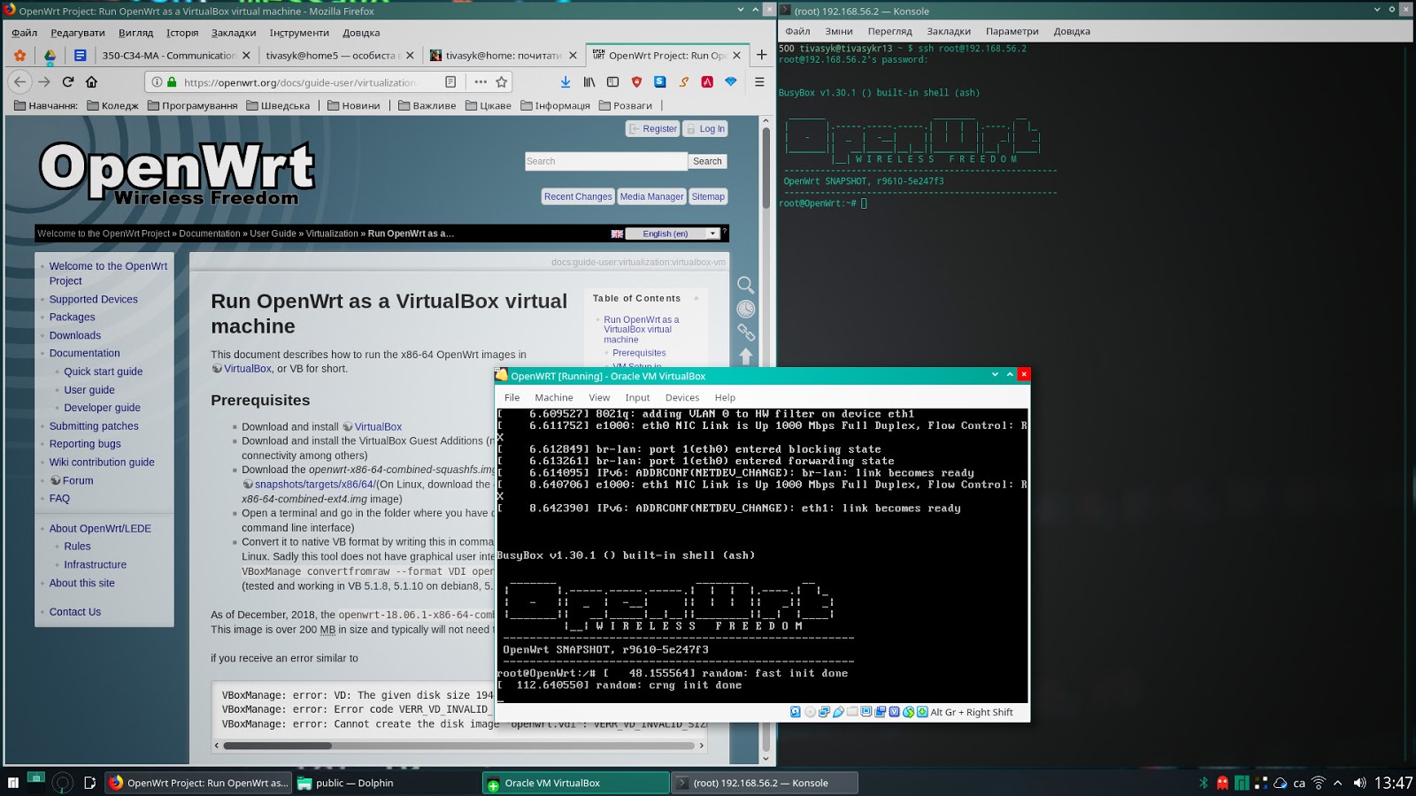
Task: Close the tivasyk@home: почитати tab
Action: pos(573,55)
